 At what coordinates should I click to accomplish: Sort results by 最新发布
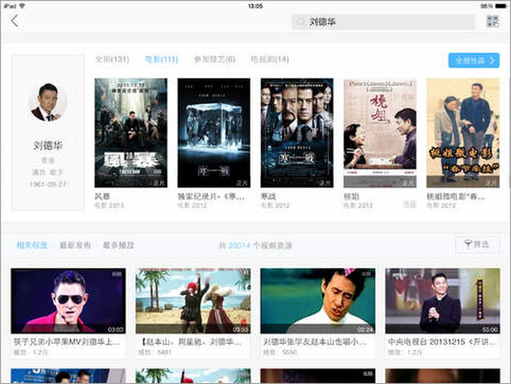pyautogui.click(x=75, y=245)
